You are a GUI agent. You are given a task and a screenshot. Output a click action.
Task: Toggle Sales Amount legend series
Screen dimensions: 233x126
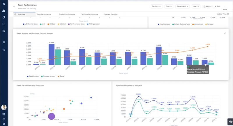(33, 76)
